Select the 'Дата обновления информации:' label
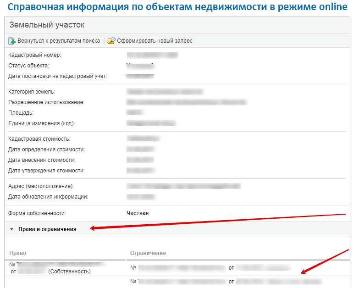Screen dimensions: 354x288 (x=48, y=197)
